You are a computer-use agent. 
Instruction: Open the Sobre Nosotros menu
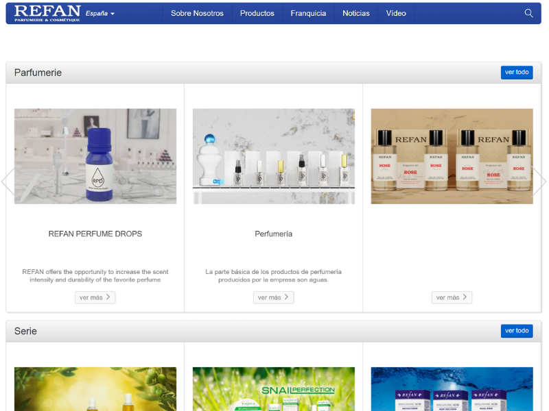click(x=197, y=13)
